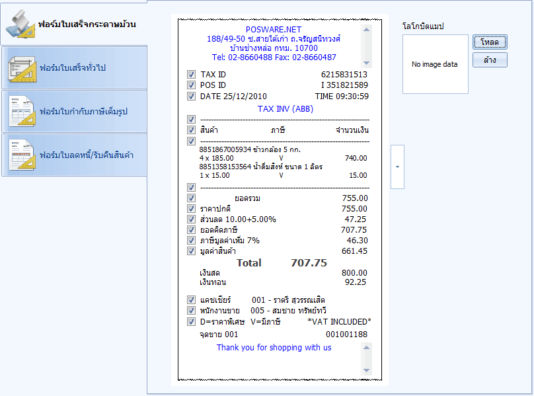This screenshot has height=396, width=534.
Task: Click the logo bitmap preview box
Action: pos(435,65)
